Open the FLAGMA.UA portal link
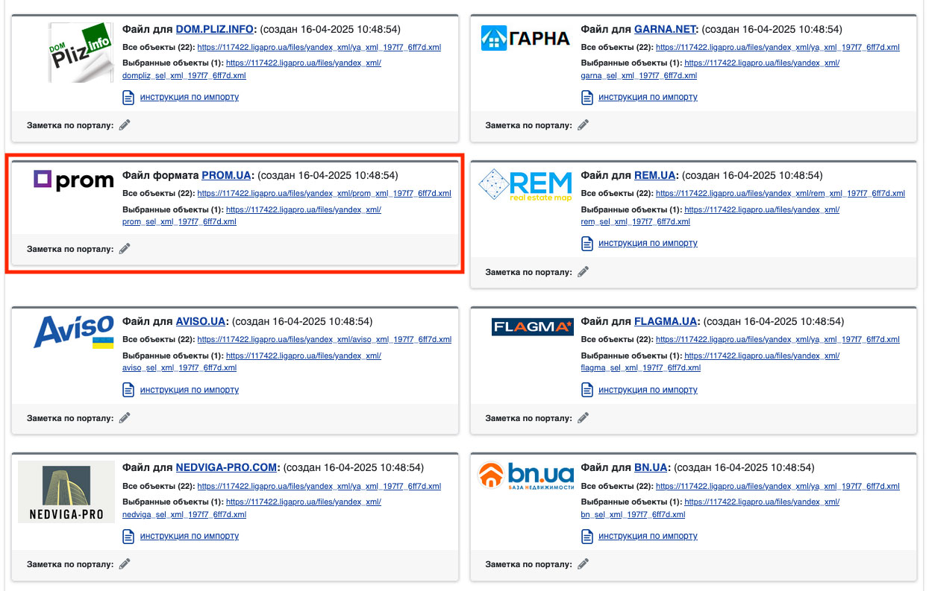Image resolution: width=929 pixels, height=591 pixels. pos(666,322)
